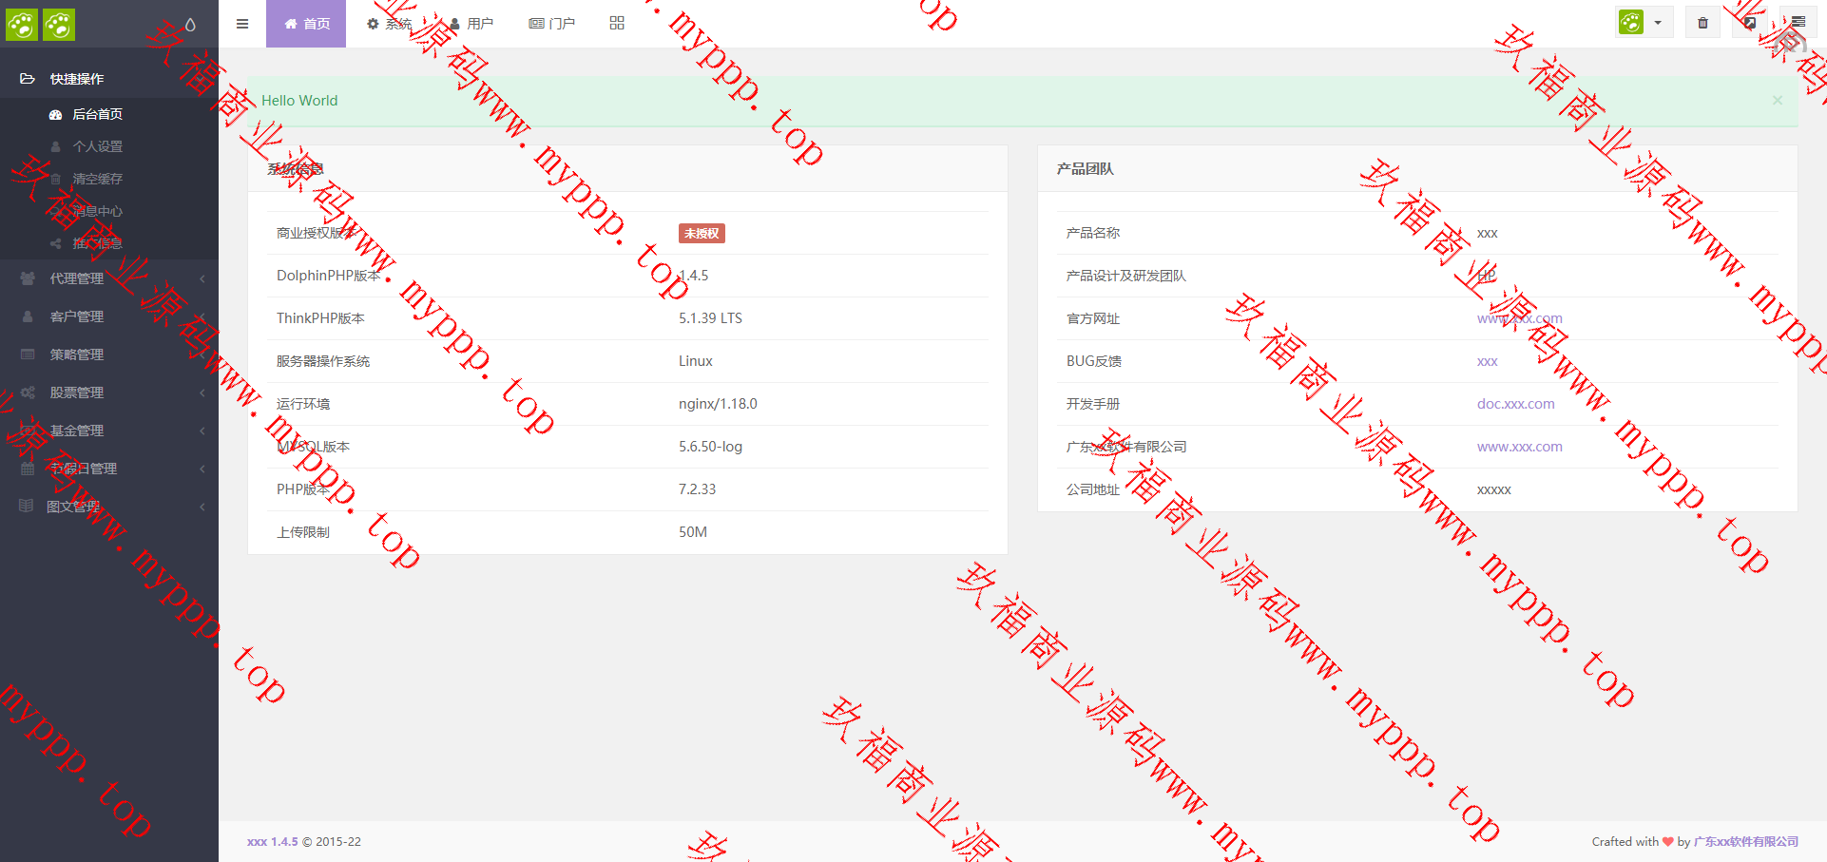Dismiss the Hello World alert
Image resolution: width=1827 pixels, height=862 pixels.
point(1777,101)
